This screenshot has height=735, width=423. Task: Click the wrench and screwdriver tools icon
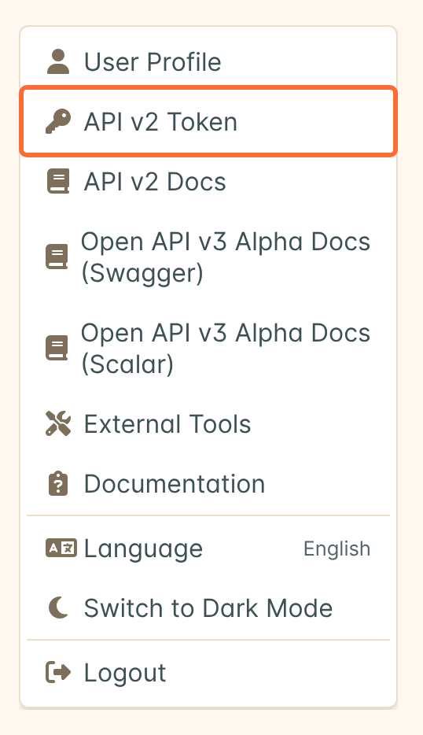58,423
